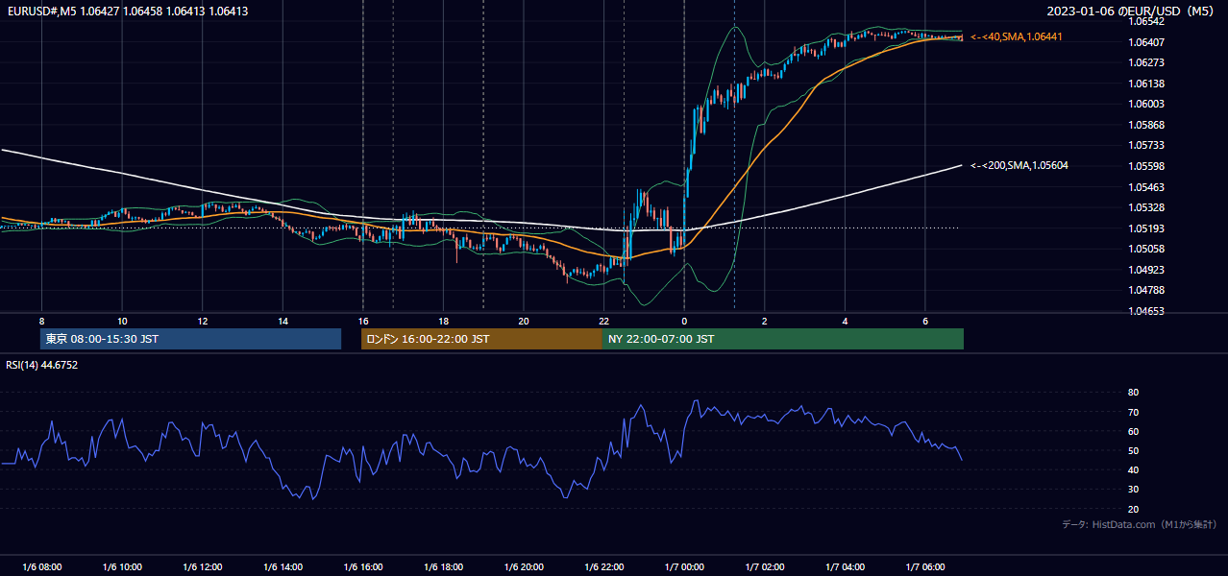Click hour label 0 under price chart

[684, 321]
